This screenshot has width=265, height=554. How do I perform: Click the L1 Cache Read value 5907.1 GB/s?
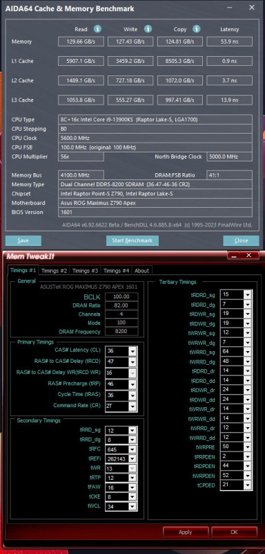click(x=81, y=61)
